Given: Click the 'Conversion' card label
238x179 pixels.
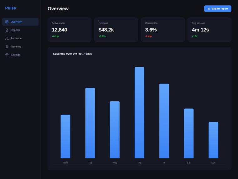Looking at the screenshot, I should click(151, 23).
